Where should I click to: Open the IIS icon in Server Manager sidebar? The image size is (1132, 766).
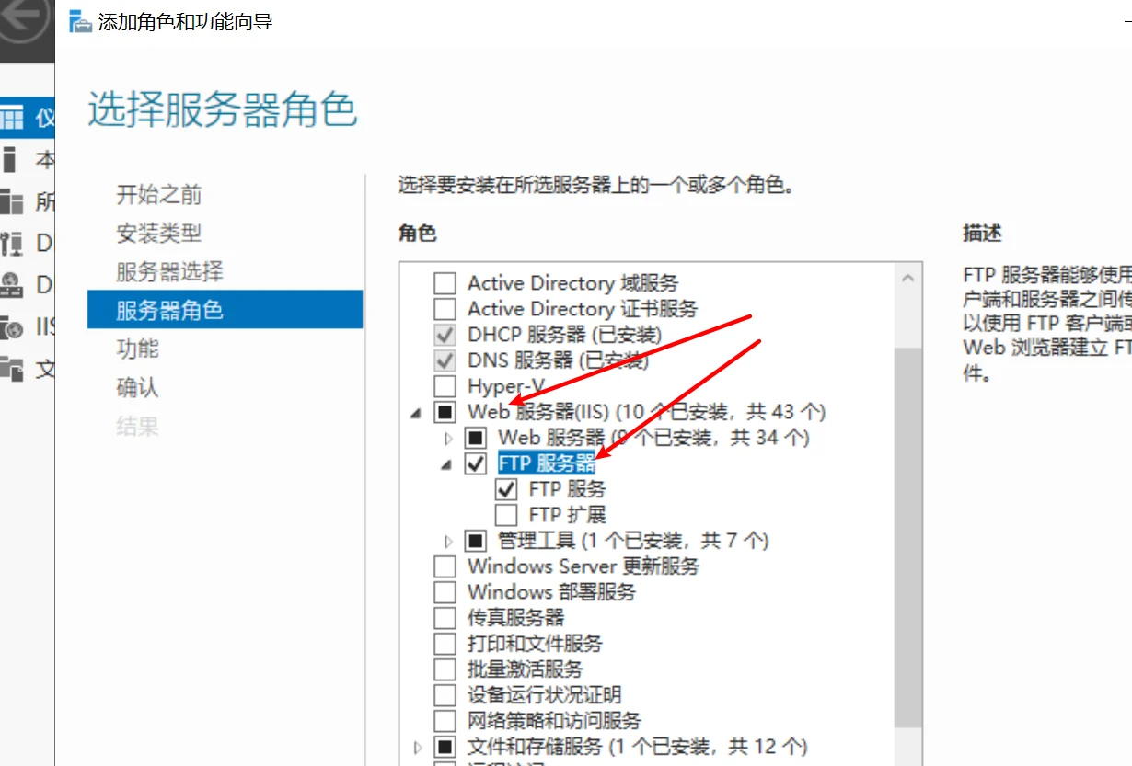point(12,326)
